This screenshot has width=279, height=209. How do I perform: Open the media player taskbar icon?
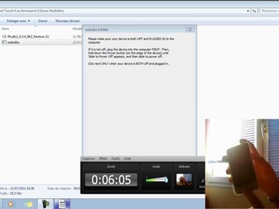click(10, 204)
